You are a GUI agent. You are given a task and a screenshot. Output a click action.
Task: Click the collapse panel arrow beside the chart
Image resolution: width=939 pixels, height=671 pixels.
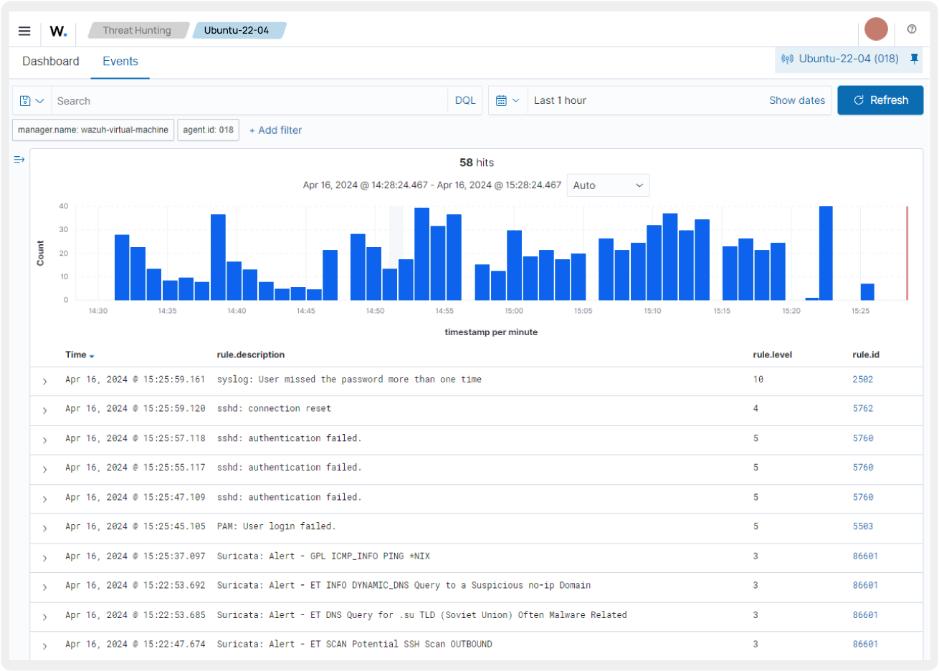[19, 160]
